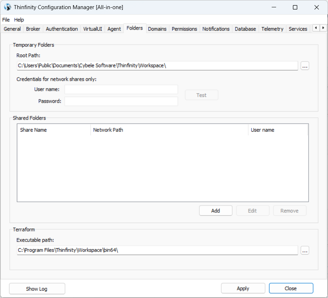328x298 pixels.
Task: Click the Thinfinity app icon in title bar
Action: (x=7, y=7)
